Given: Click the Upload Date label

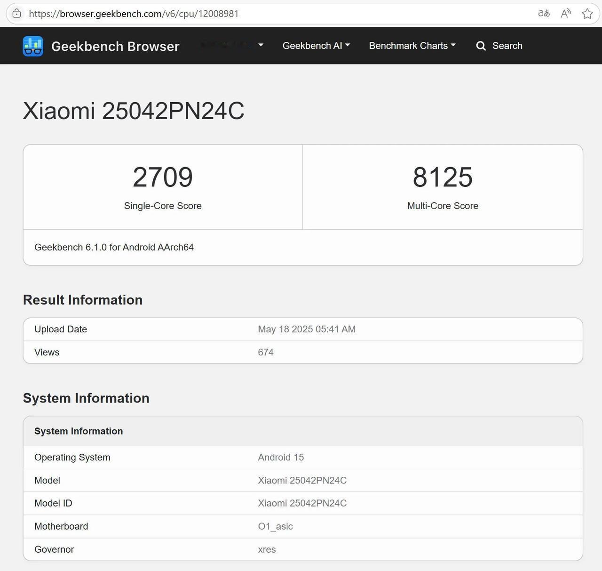Looking at the screenshot, I should (61, 329).
